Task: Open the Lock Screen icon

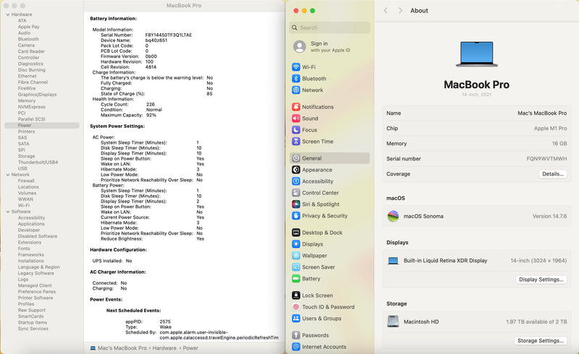Action: [296, 295]
